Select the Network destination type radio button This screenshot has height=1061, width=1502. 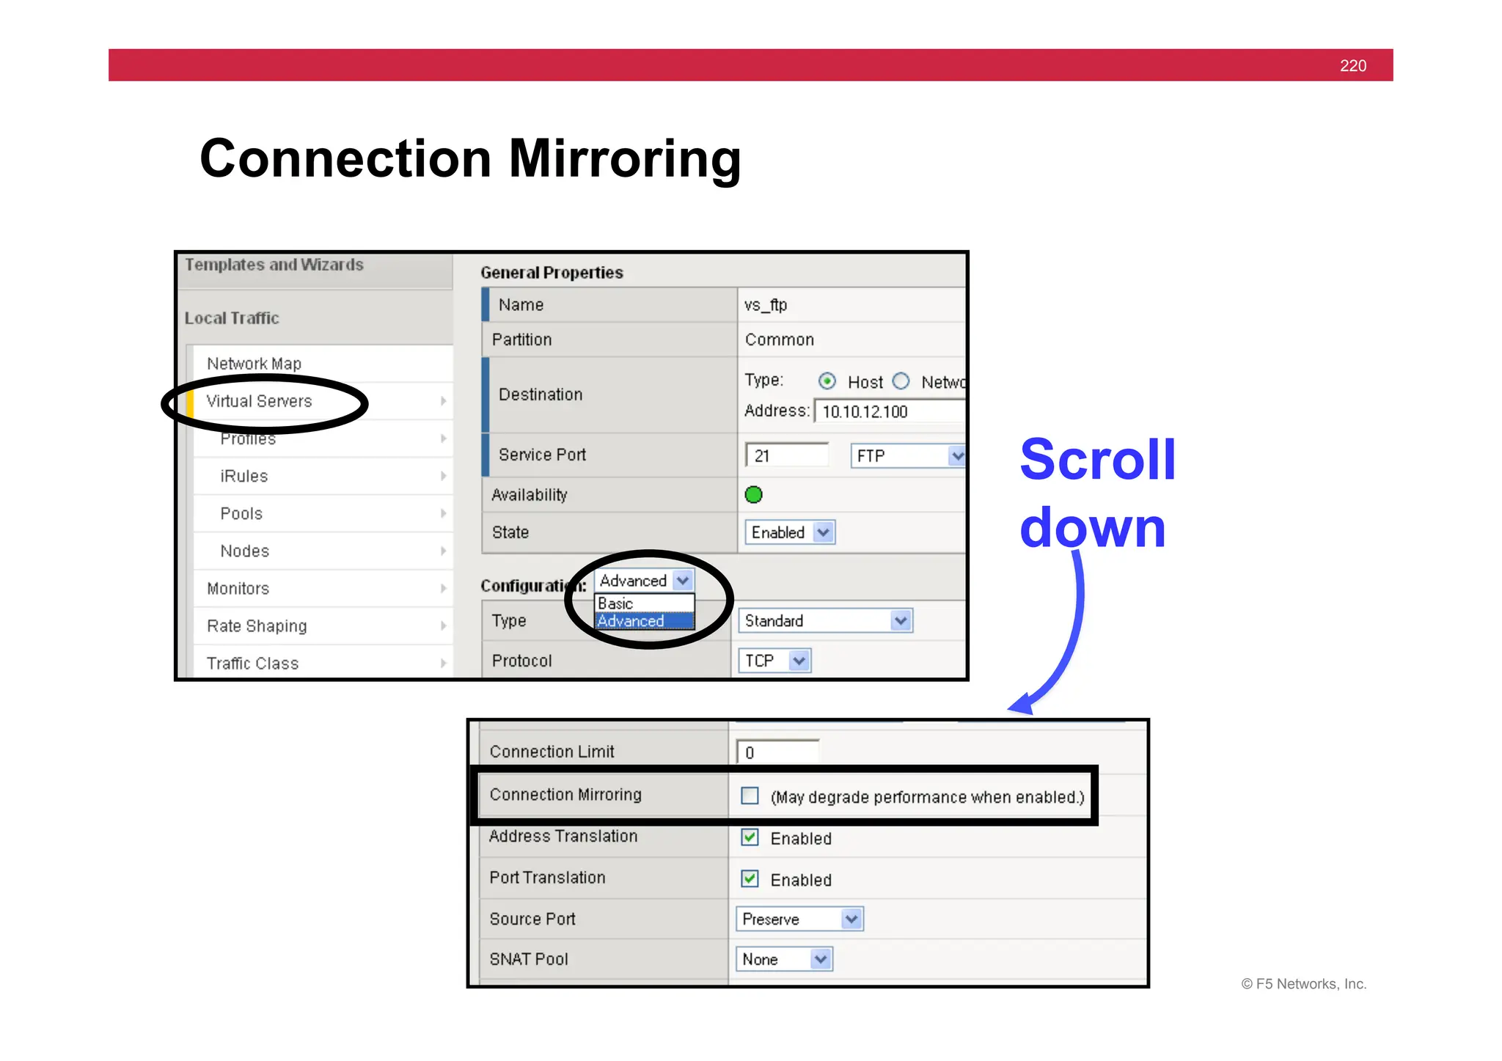(x=901, y=381)
